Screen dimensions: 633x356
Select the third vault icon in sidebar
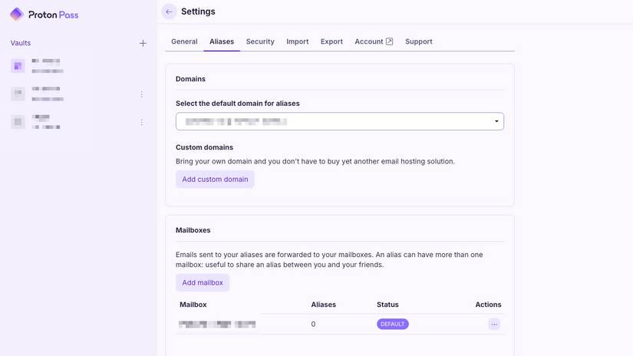click(18, 121)
